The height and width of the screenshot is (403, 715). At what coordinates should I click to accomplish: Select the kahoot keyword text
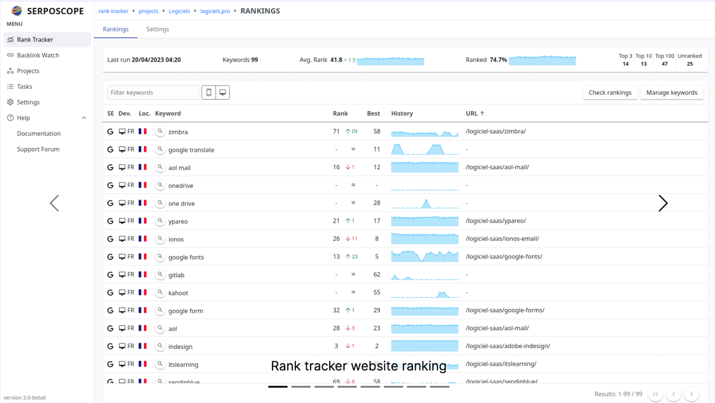tap(178, 293)
